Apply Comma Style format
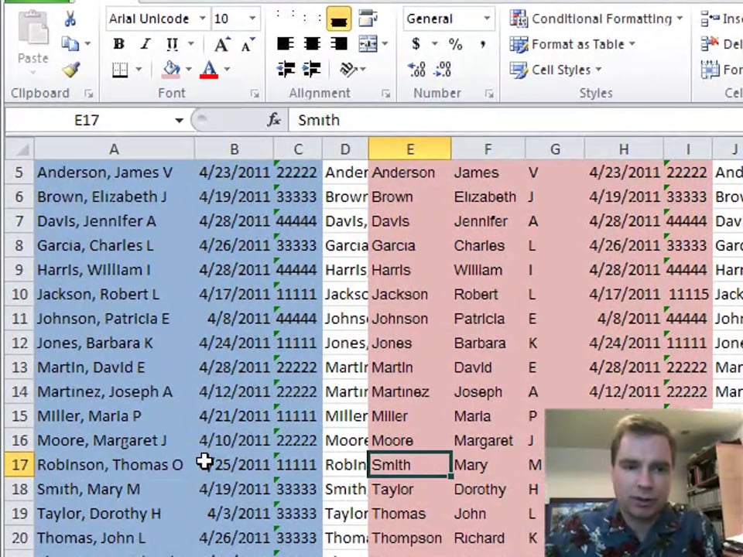Image resolution: width=743 pixels, height=557 pixels. (x=482, y=44)
